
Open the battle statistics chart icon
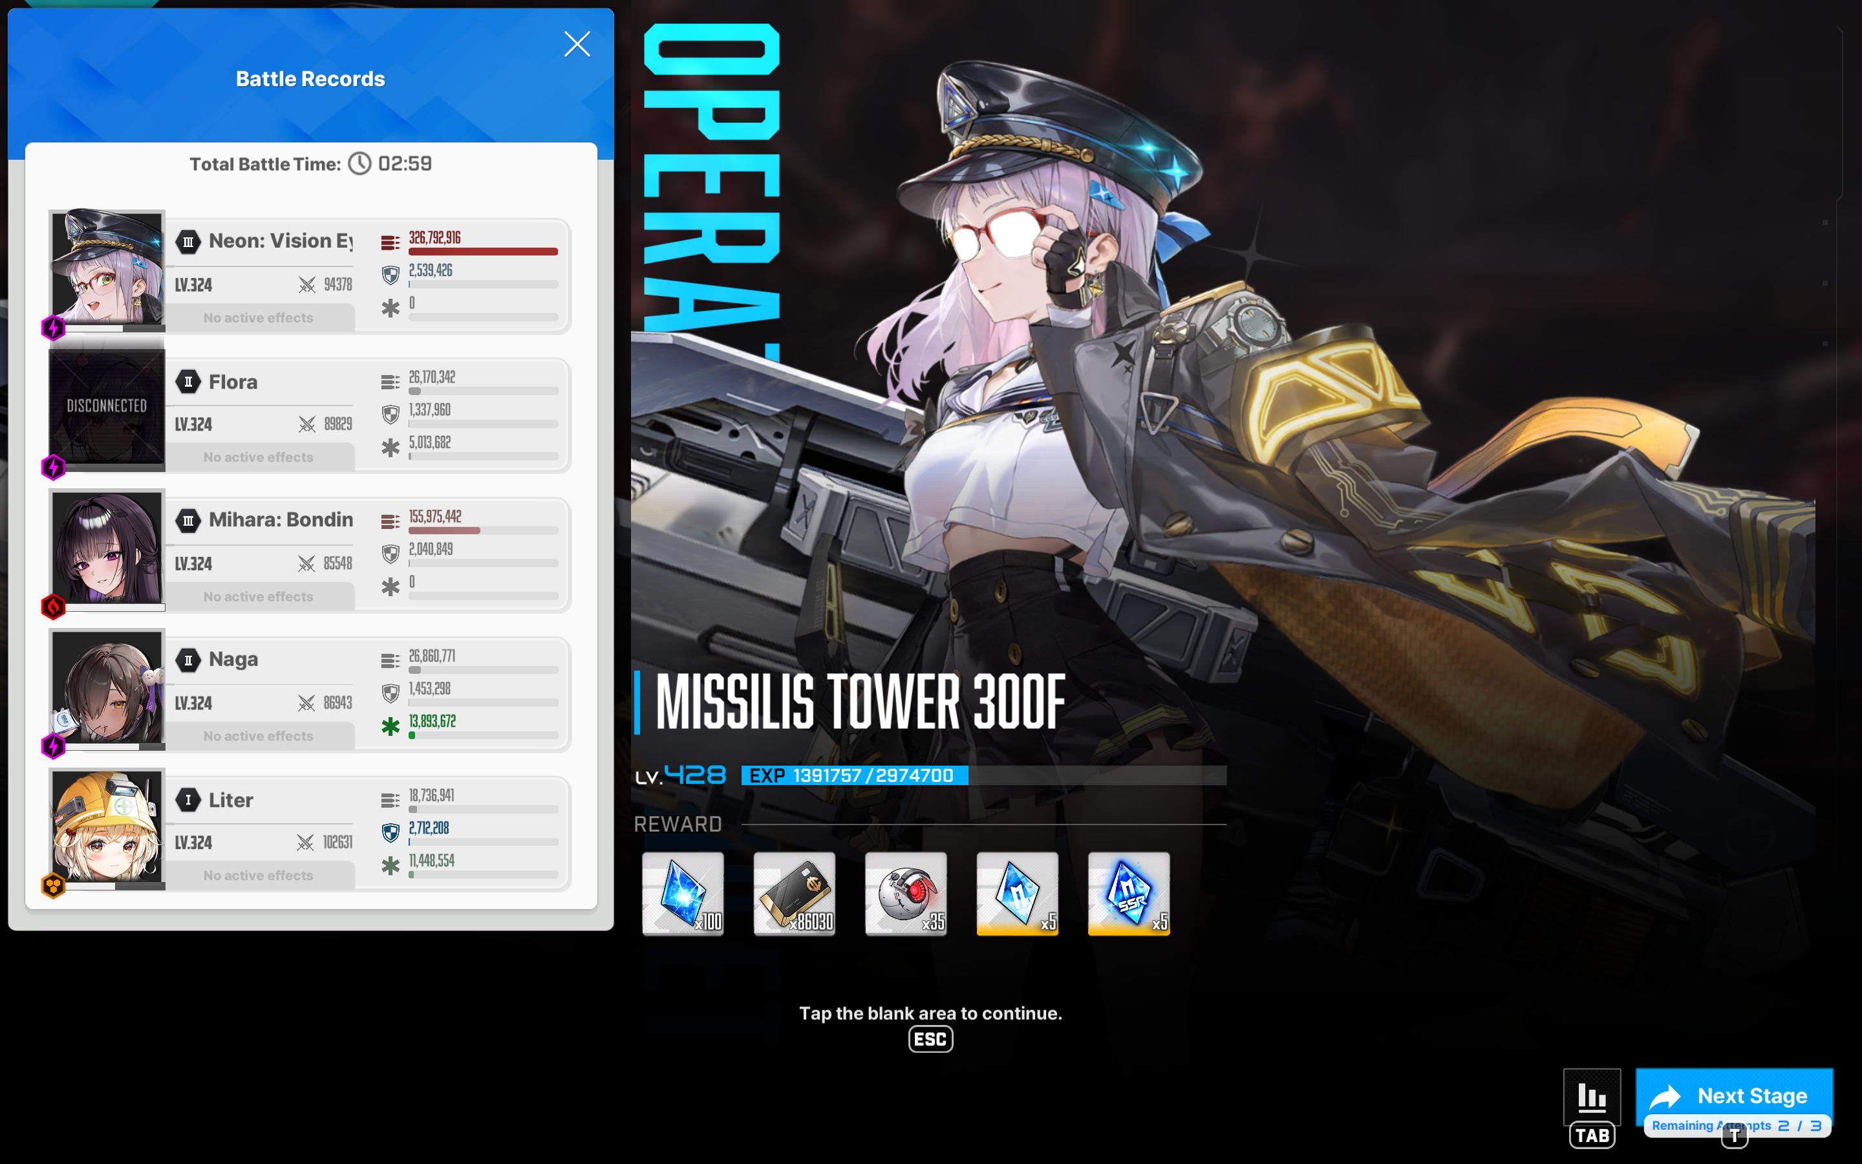(1592, 1096)
